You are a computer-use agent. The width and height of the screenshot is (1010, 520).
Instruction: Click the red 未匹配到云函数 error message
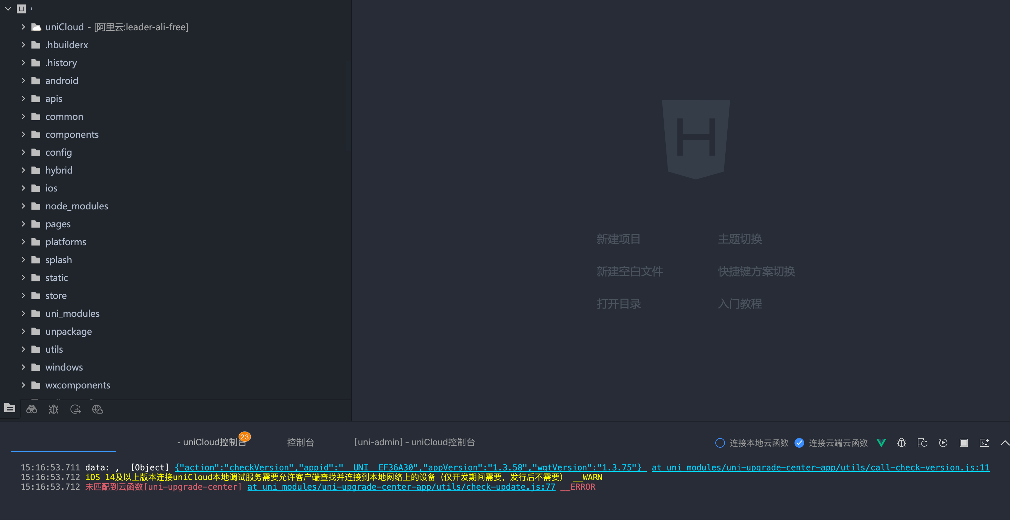[x=164, y=487]
